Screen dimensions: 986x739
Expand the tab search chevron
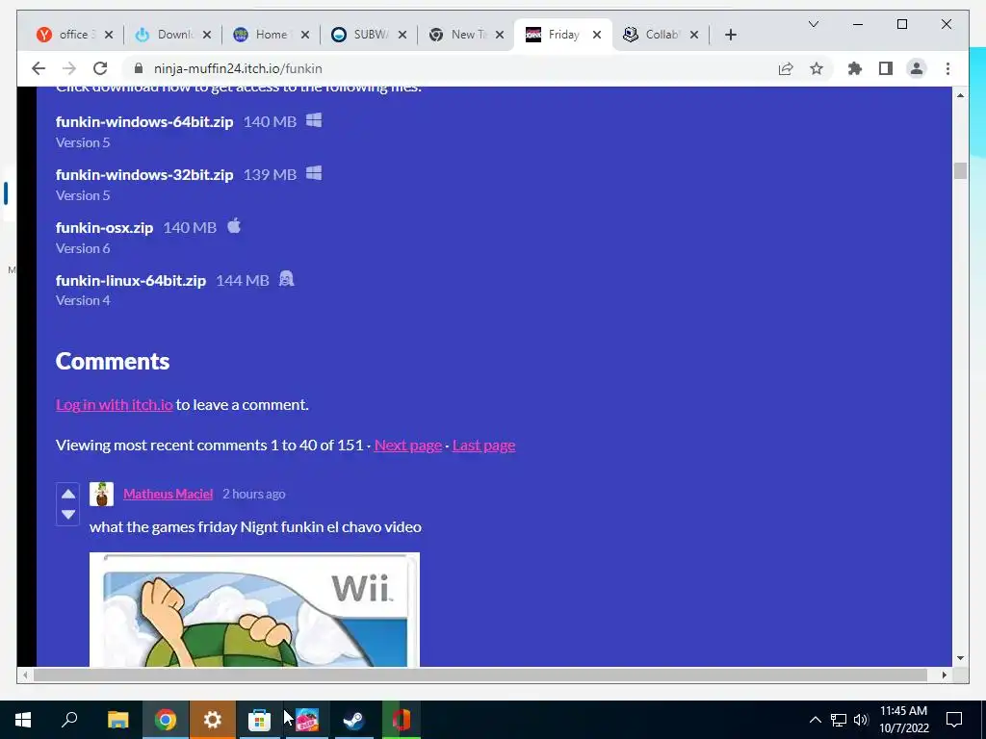click(x=813, y=24)
